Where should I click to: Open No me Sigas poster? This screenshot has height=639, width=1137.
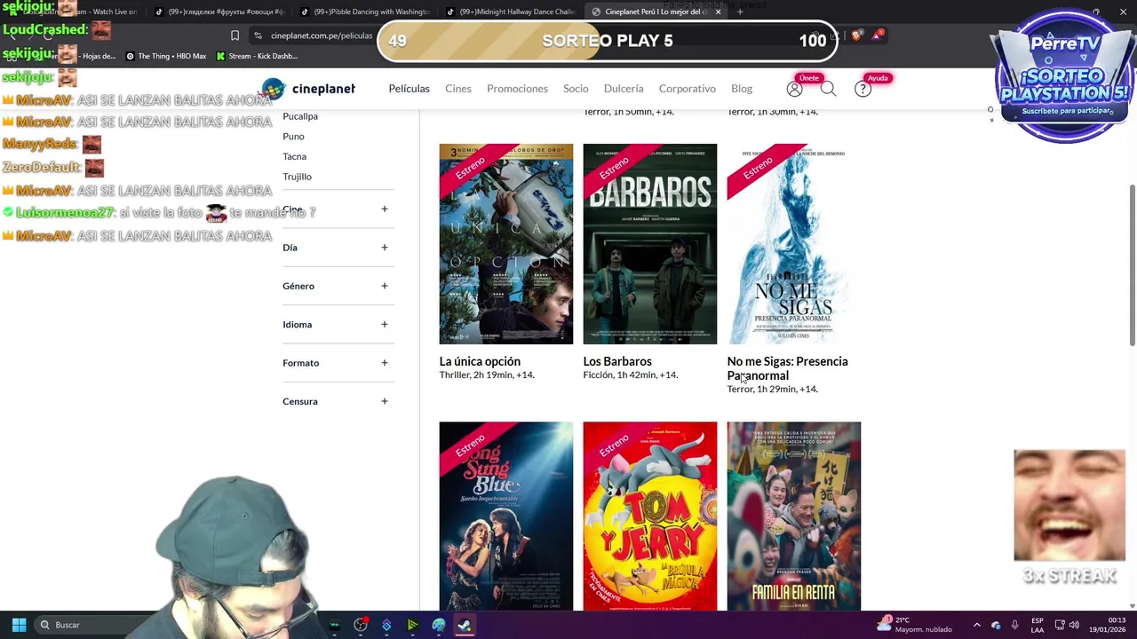794,244
